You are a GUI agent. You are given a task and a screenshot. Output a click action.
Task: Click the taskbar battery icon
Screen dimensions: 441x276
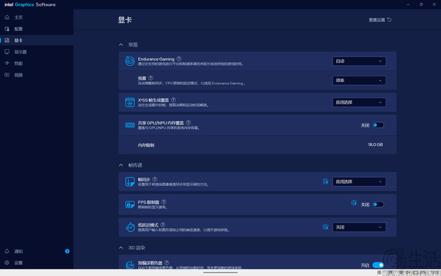point(415,272)
